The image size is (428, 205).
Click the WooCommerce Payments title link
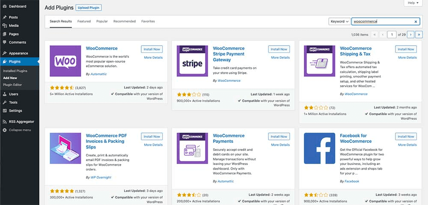229,139
